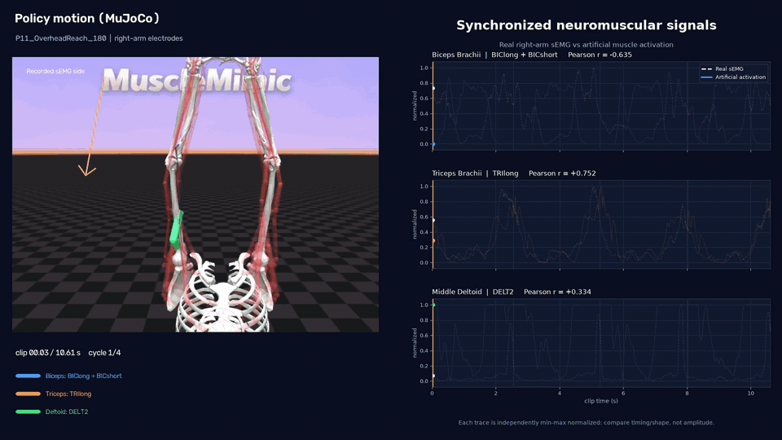Click the 'cycle 1/4' counter
782x440 pixels.
point(104,353)
